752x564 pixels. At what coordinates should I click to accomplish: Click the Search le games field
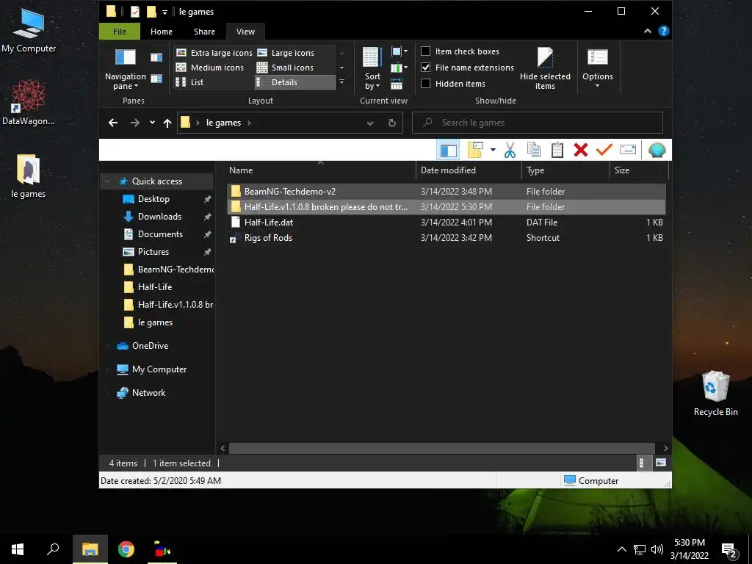click(537, 123)
